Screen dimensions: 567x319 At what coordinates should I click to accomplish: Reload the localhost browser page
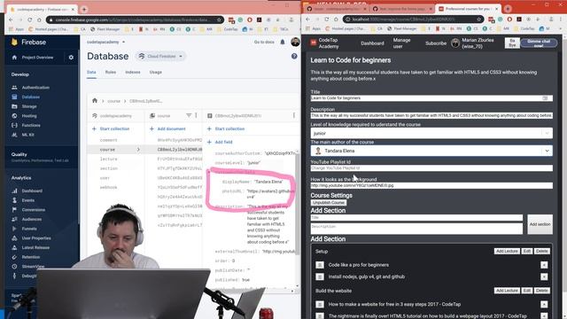(x=327, y=19)
